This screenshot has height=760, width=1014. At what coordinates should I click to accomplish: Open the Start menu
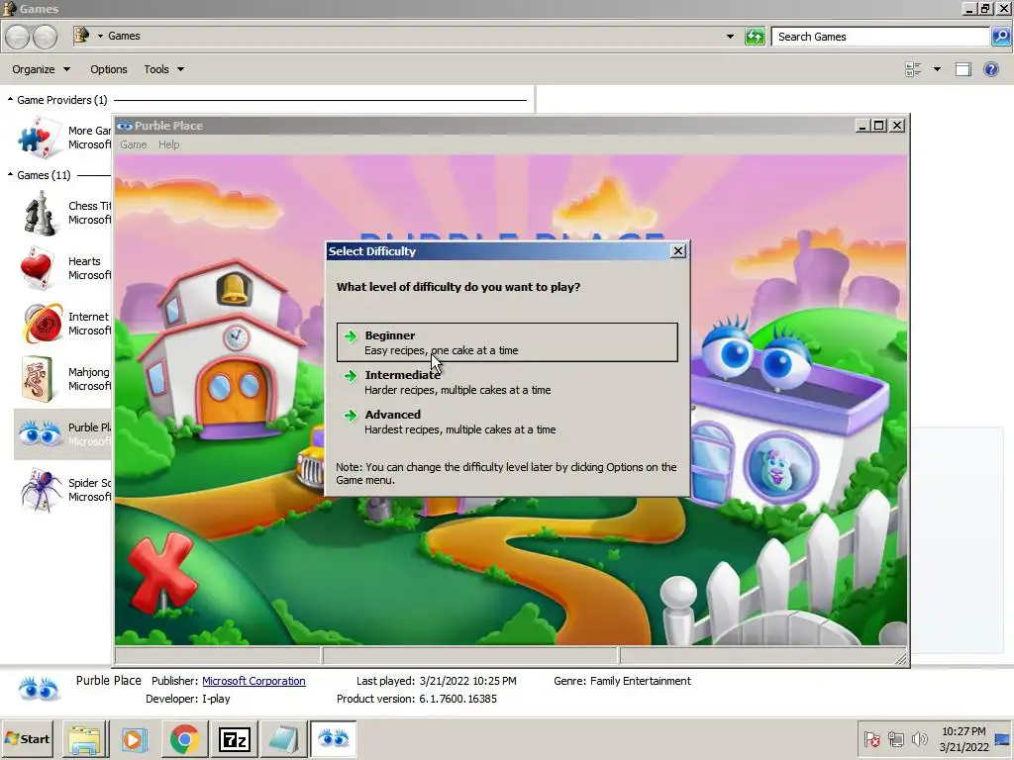(27, 738)
